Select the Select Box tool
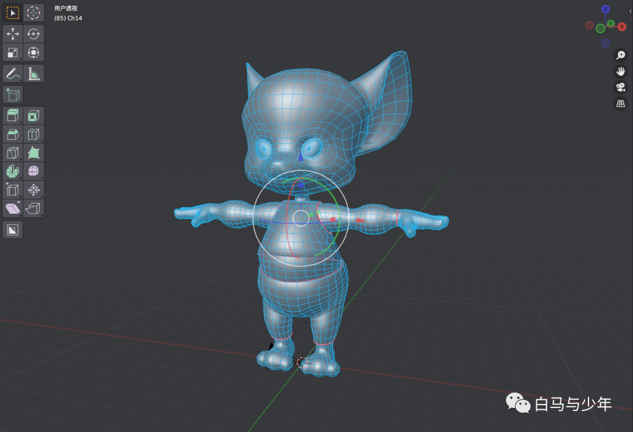The width and height of the screenshot is (633, 432). coord(12,13)
